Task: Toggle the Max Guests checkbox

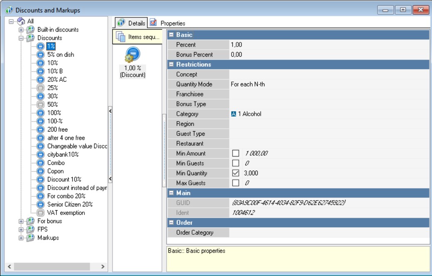Action: pos(236,183)
